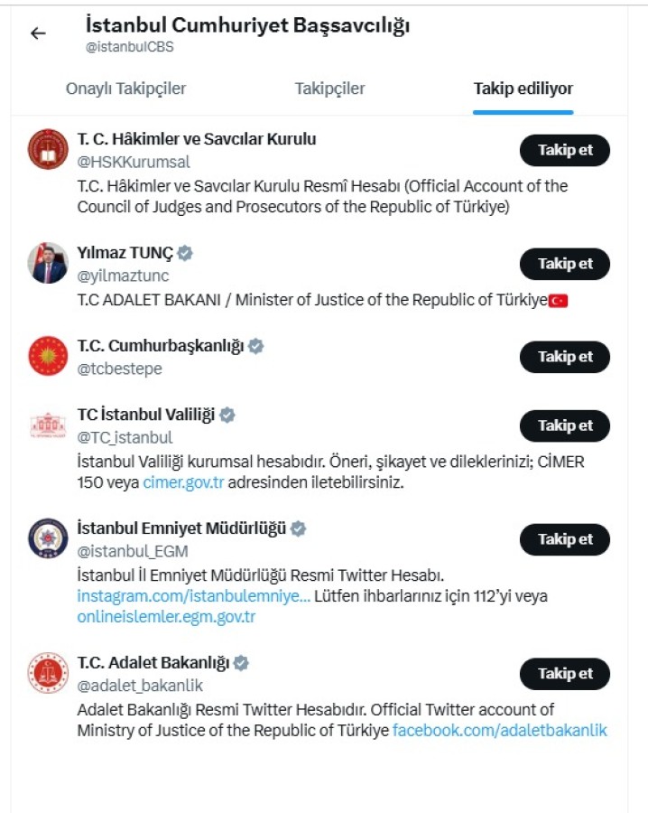Click verified badge beside T.C. Cumhurbaşkanlığı
Screen dimensions: 648x813
point(256,346)
